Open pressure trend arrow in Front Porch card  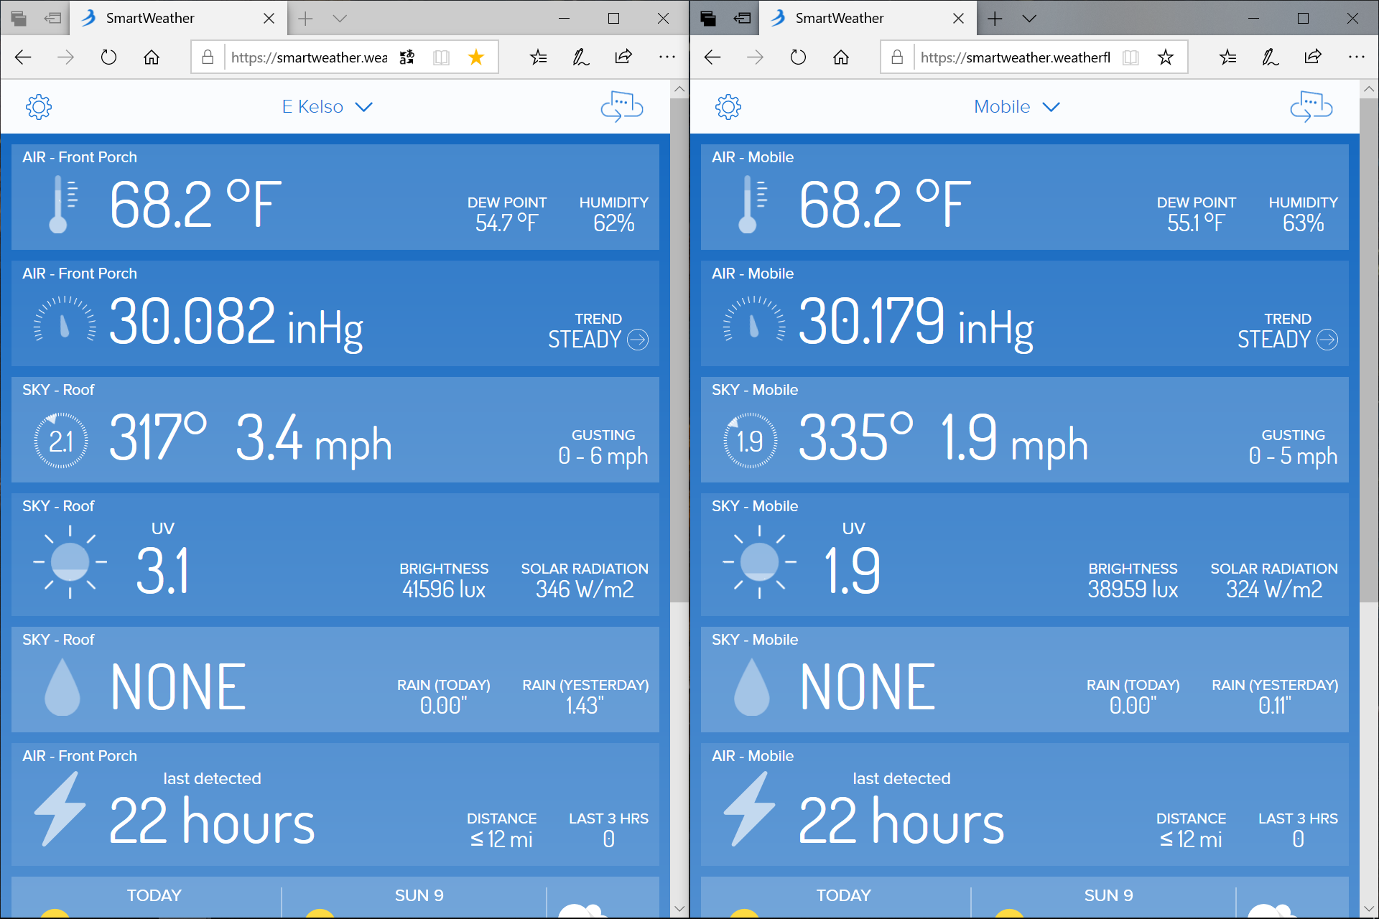638,339
